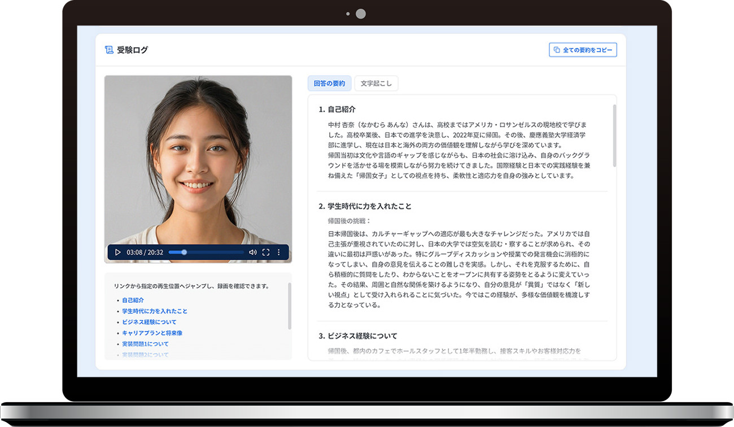Open the 学生時代に力を入れたこと link
The height and width of the screenshot is (427, 734).
pyautogui.click(x=155, y=311)
